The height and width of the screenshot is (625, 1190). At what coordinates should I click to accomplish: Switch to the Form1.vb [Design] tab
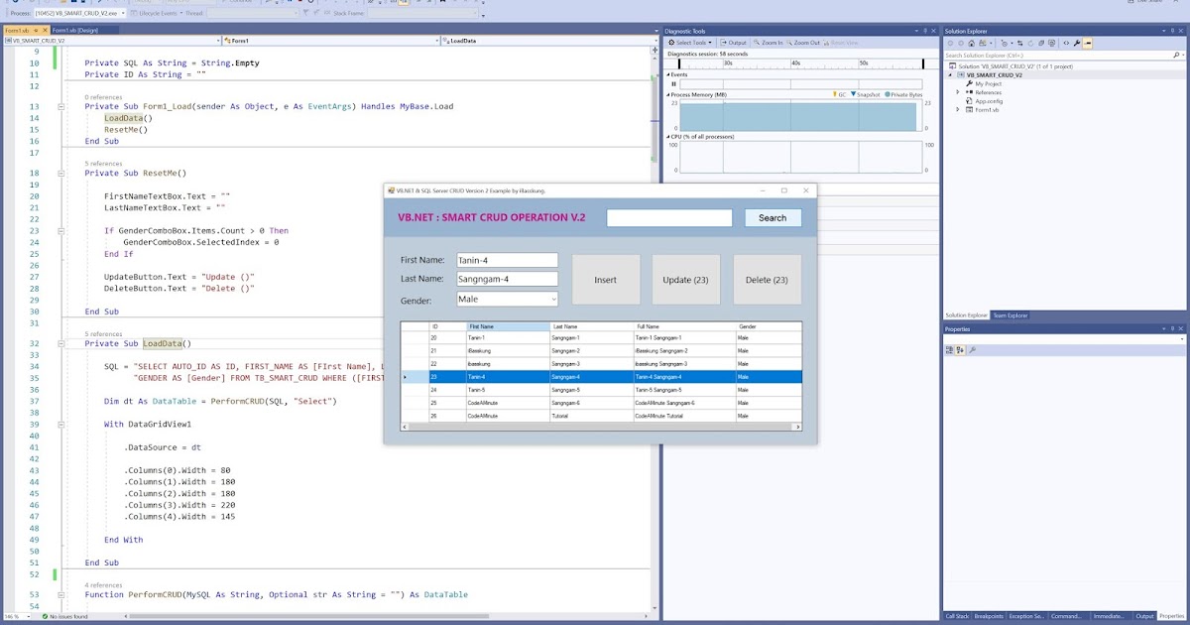73,30
